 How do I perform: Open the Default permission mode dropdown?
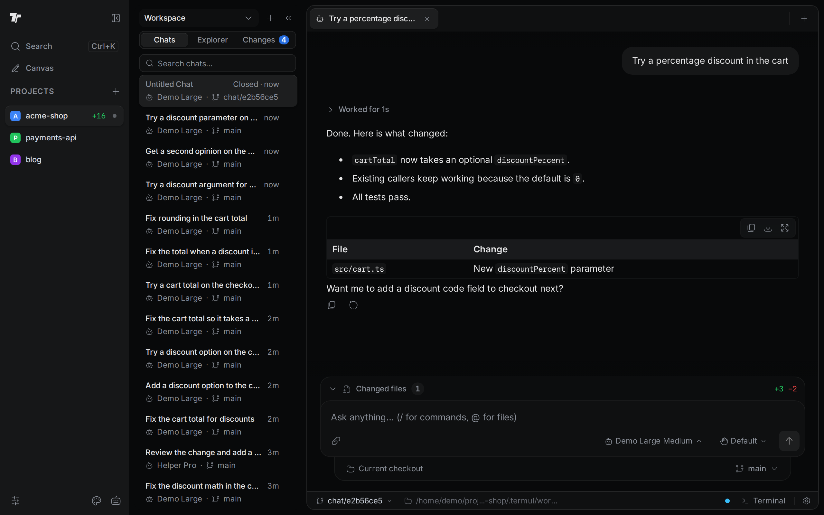743,441
